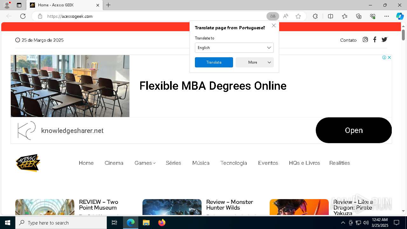
Task: Open the tab actions menu icon
Action: coord(19,5)
